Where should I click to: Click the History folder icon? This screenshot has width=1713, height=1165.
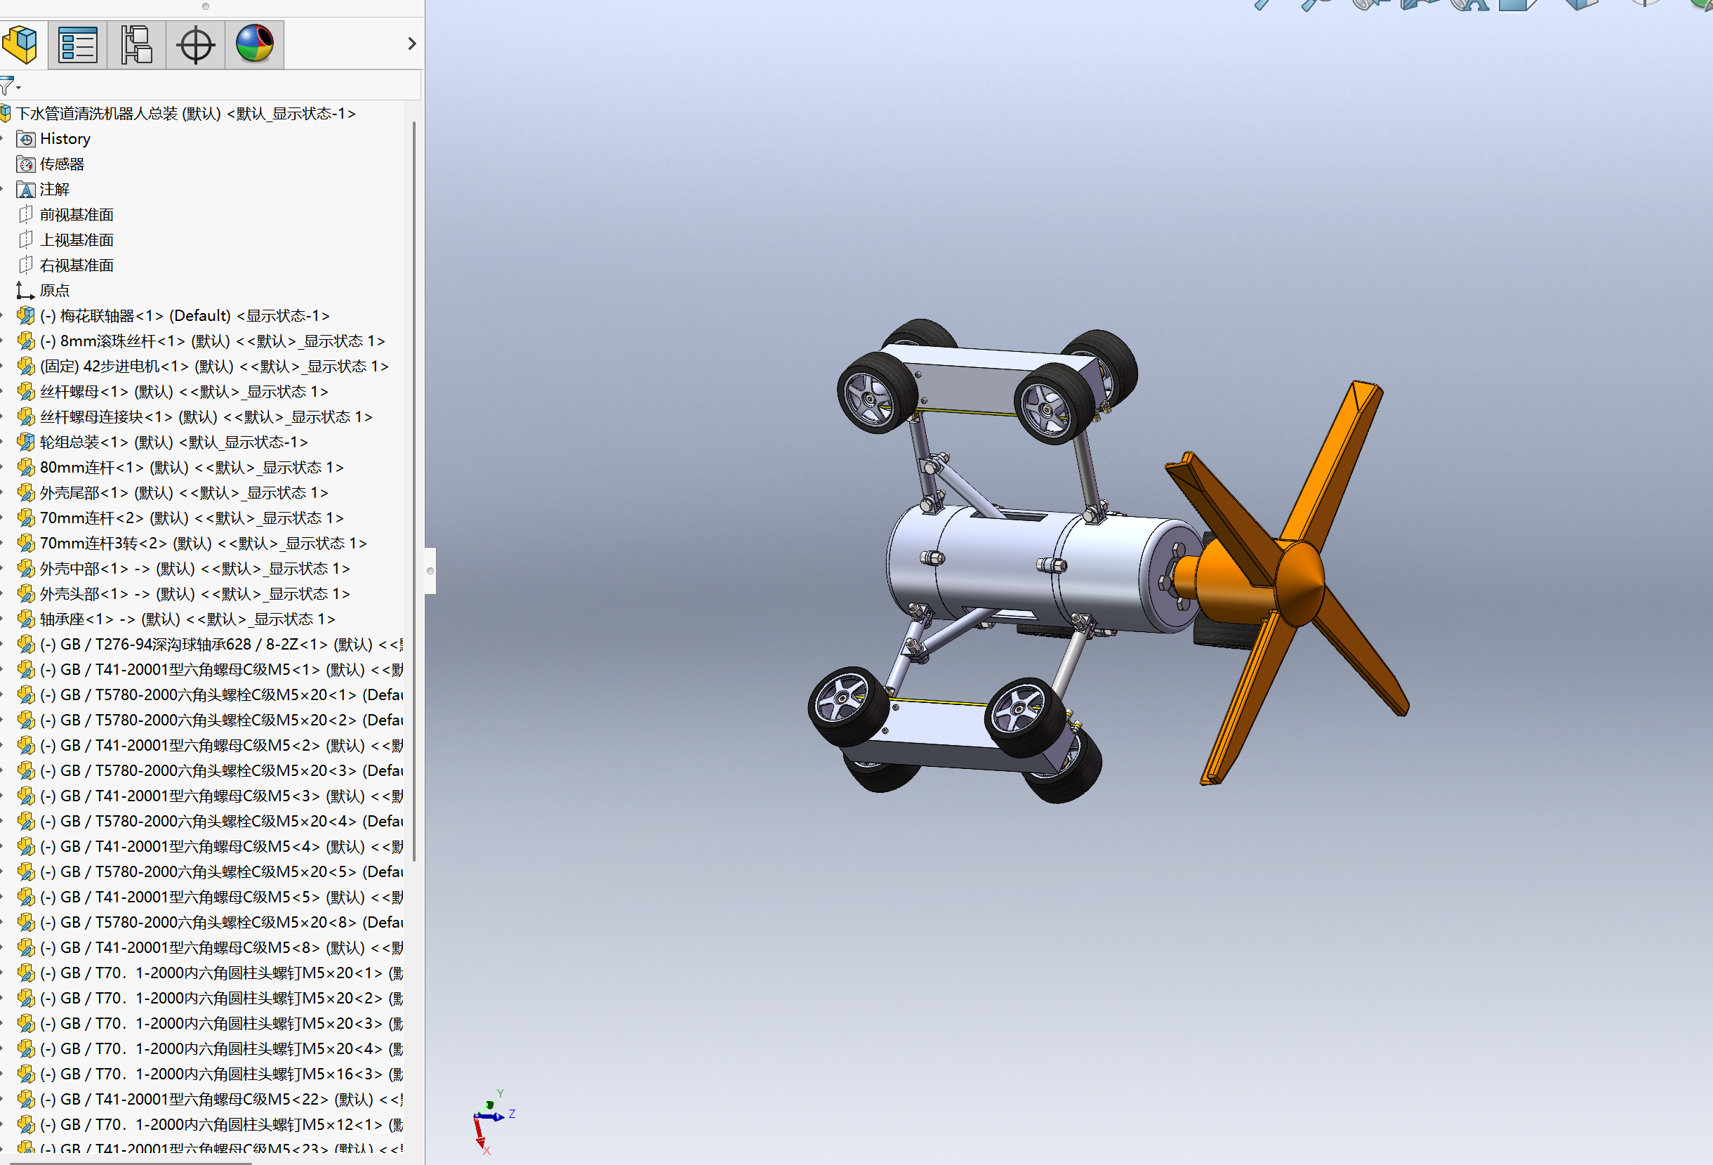tap(26, 138)
